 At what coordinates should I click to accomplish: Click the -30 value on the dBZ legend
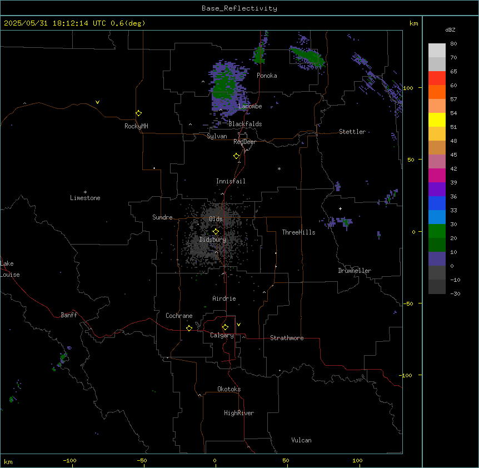click(x=455, y=293)
